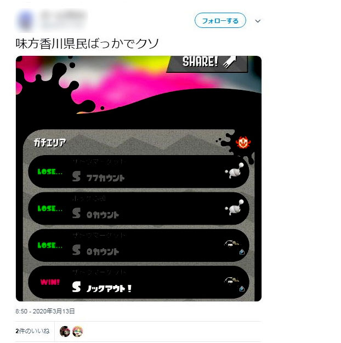Click weapon icon in 77カウント row
Viewport: 341px width, 343px height.
234,171
